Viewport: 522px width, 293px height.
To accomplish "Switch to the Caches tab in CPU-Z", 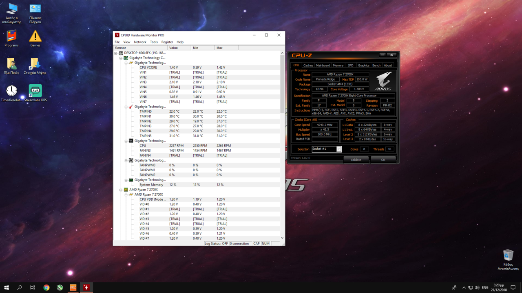I will point(308,65).
